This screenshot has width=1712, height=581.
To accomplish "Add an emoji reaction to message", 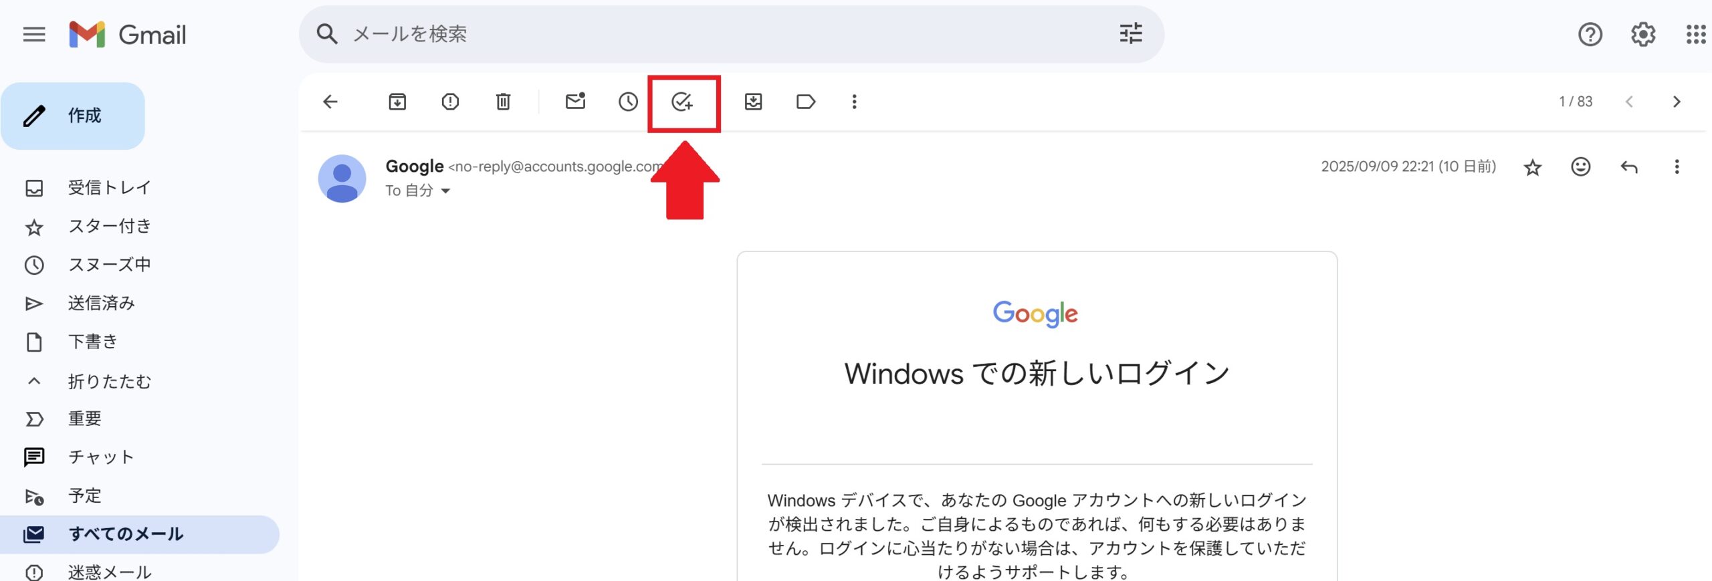I will point(1580,167).
